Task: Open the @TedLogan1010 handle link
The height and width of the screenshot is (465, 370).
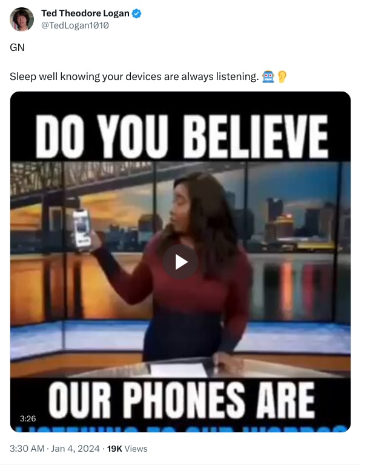Action: (75, 25)
